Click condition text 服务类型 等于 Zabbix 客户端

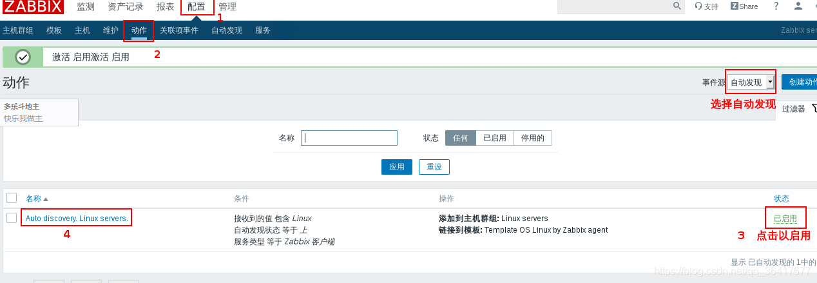tap(284, 242)
